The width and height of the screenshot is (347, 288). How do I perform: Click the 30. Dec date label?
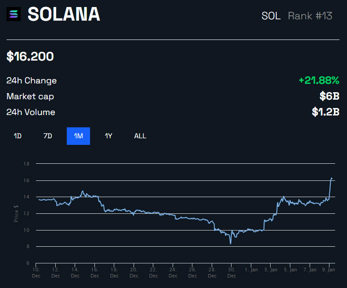pos(231,273)
